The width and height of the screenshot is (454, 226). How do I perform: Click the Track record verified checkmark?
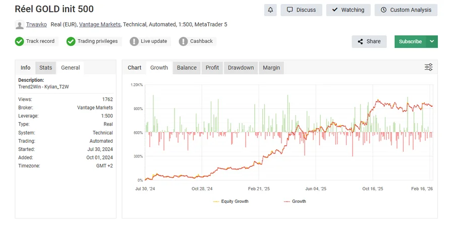[19, 41]
